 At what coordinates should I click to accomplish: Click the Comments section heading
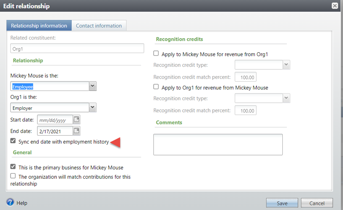click(x=169, y=123)
